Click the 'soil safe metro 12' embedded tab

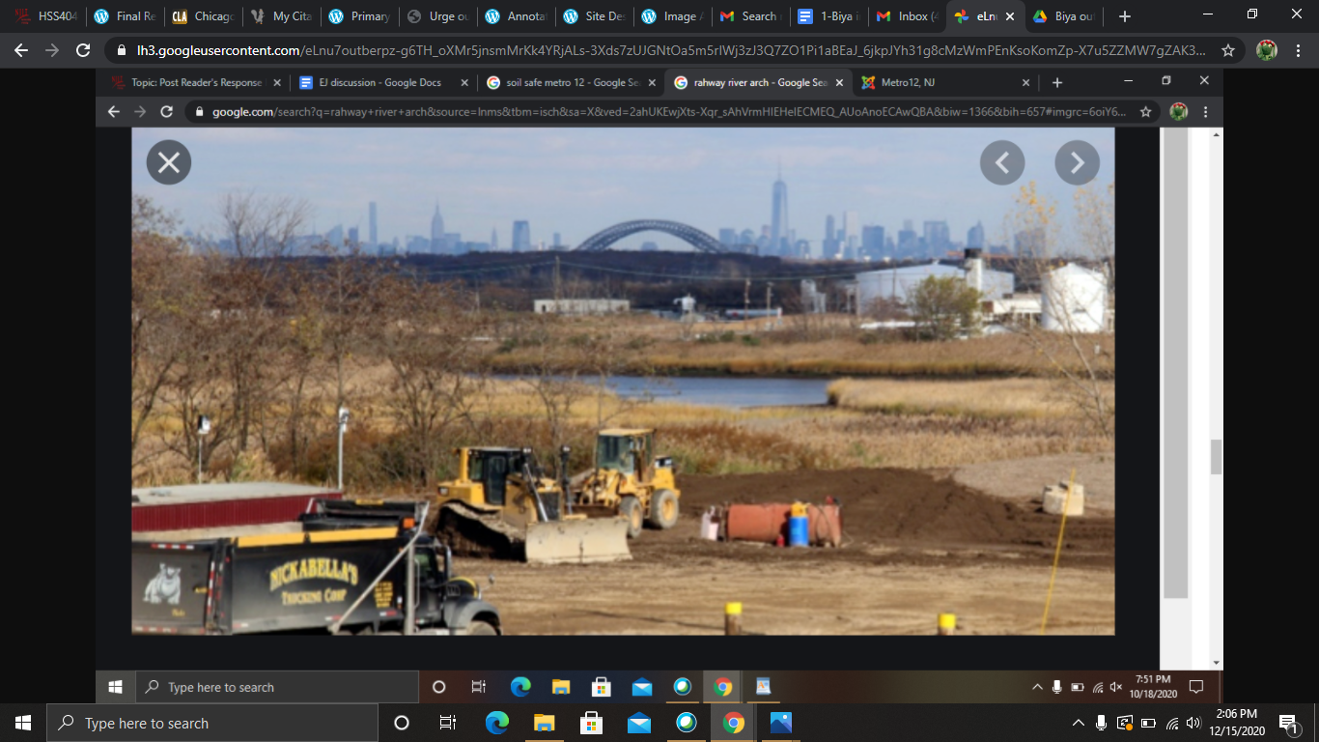pos(572,83)
